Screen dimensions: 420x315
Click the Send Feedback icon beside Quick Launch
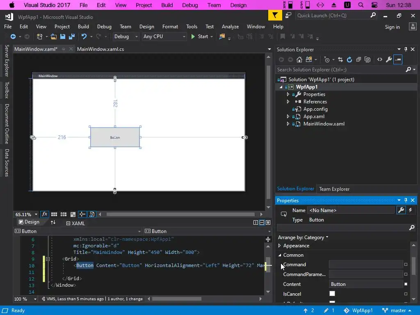(x=288, y=16)
